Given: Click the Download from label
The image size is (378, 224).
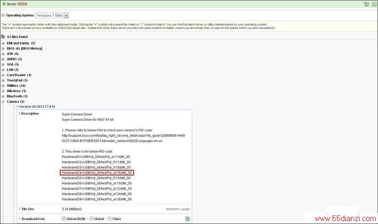Looking at the screenshot, I should point(33,219).
